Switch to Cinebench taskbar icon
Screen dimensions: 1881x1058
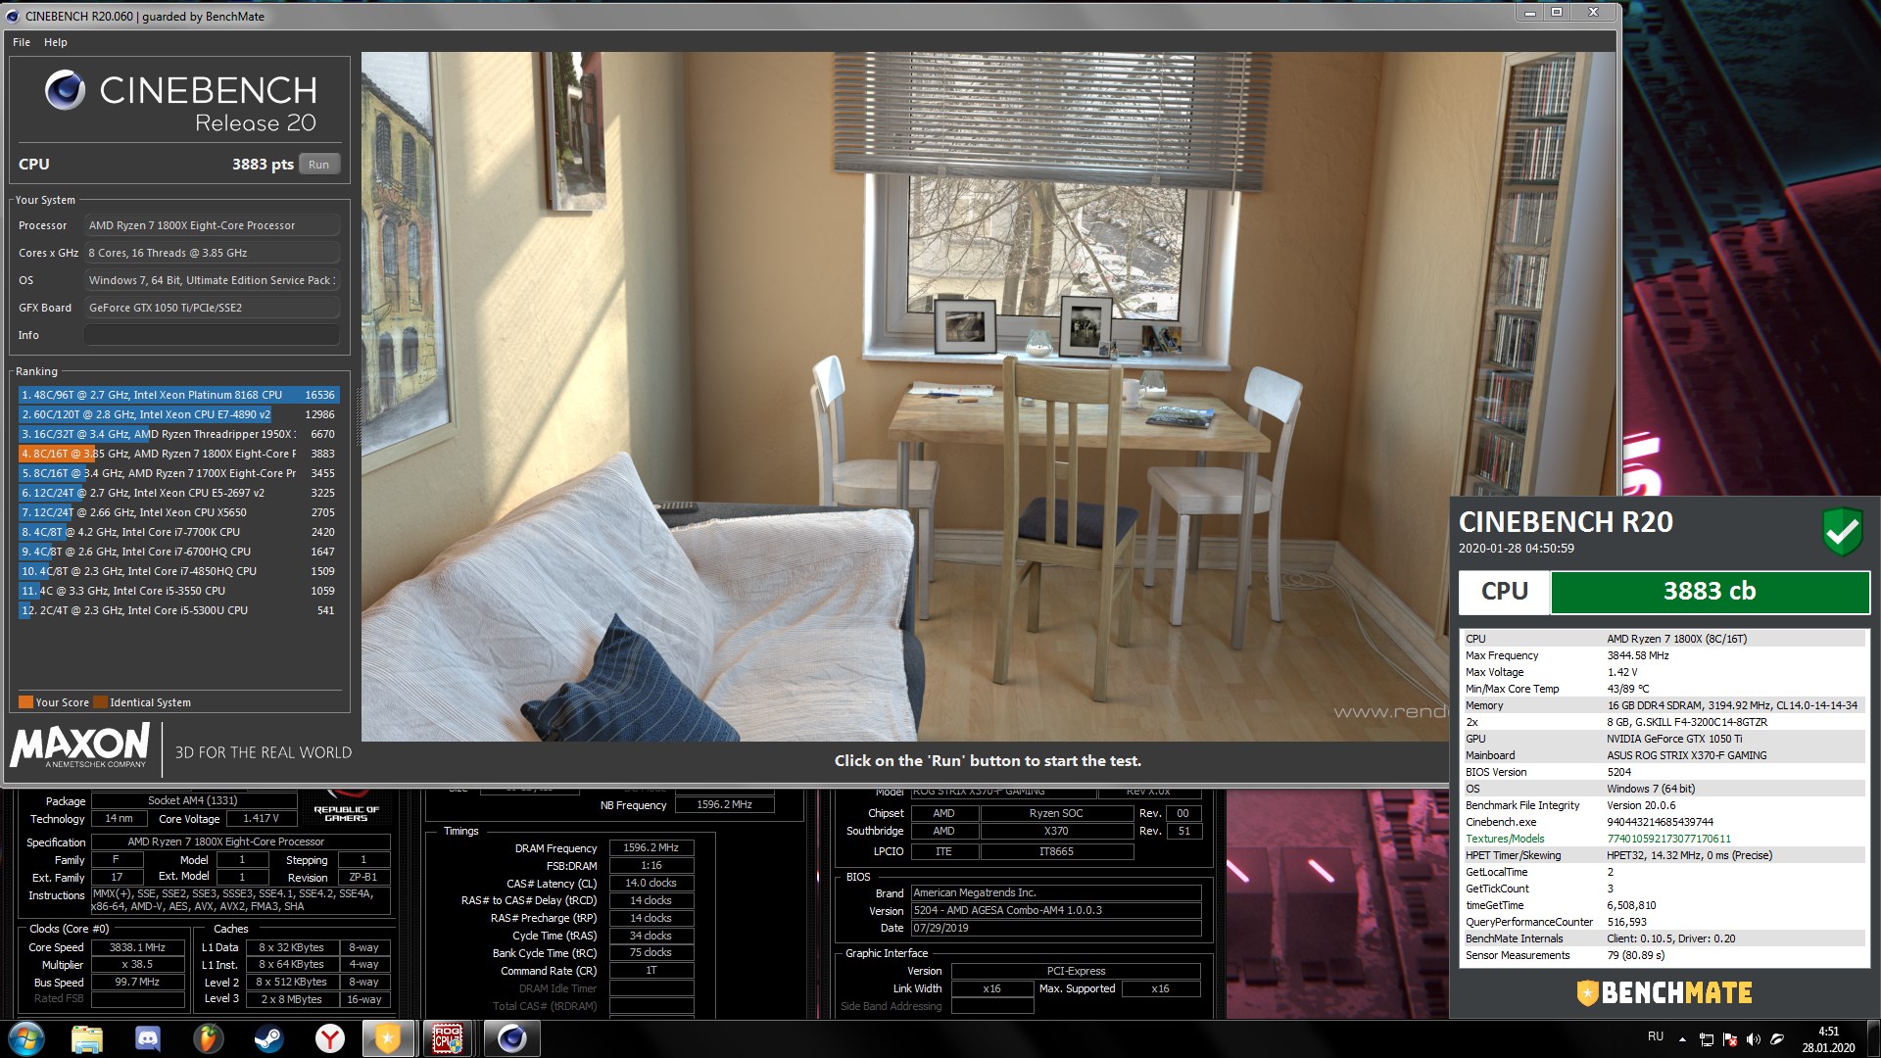point(511,1038)
